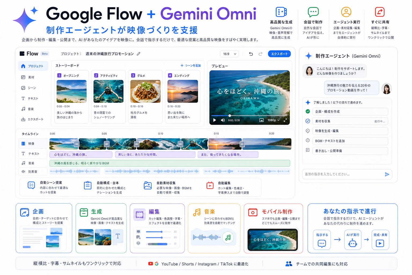Click the last transition marker near 0:15
412x275 pixels.
click(242, 144)
